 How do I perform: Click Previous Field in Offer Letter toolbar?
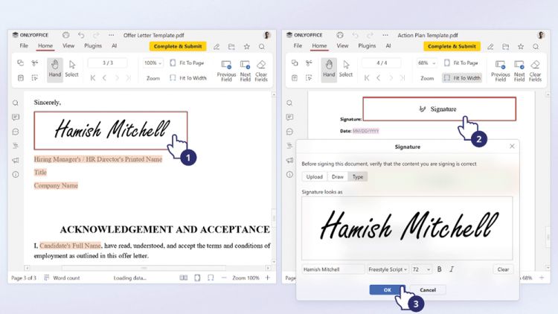pyautogui.click(x=226, y=71)
